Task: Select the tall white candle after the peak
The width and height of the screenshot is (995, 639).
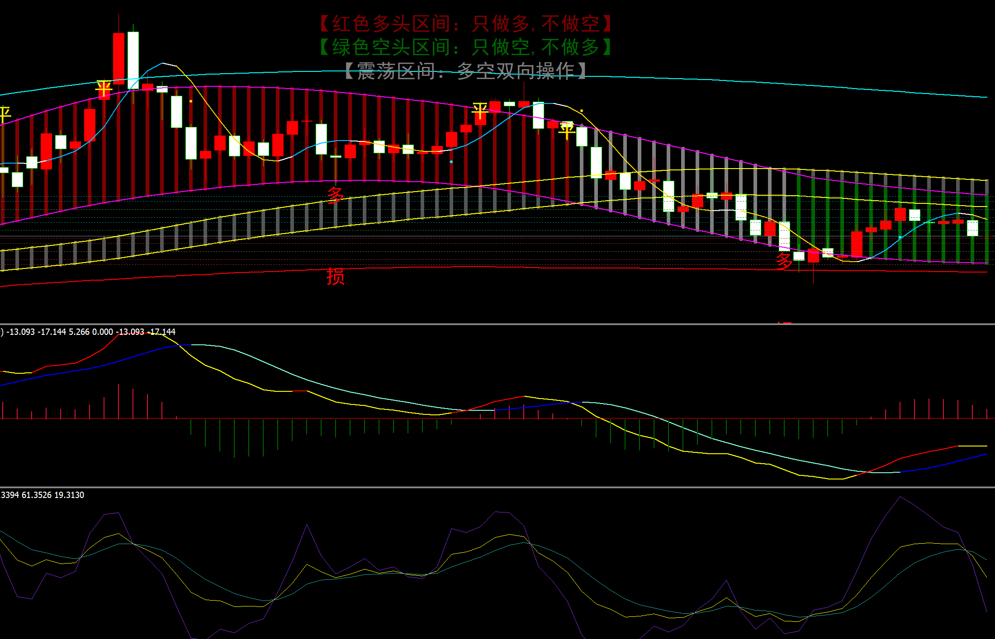Action: (x=133, y=60)
